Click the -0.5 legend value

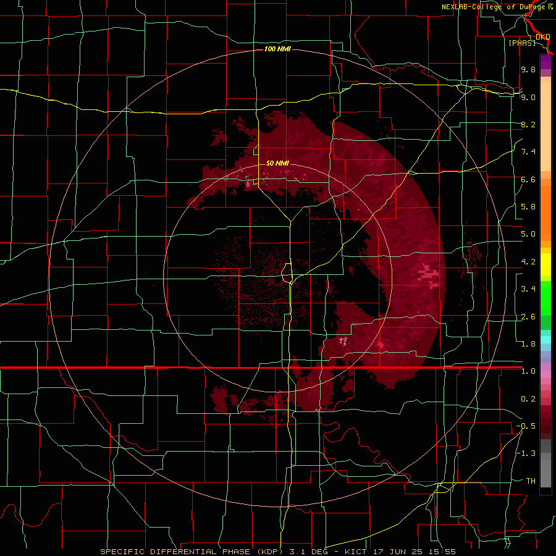point(526,426)
